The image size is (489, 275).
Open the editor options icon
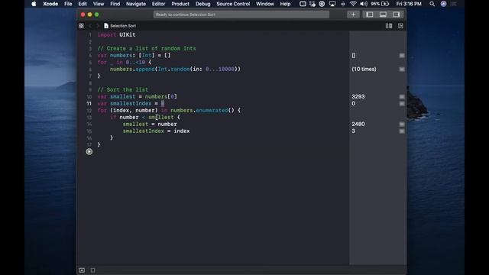pos(389,26)
